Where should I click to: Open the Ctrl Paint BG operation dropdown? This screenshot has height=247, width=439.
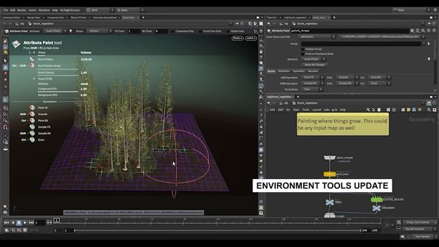pyautogui.click(x=379, y=78)
